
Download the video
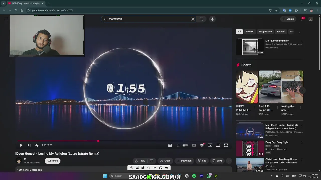tap(184, 161)
